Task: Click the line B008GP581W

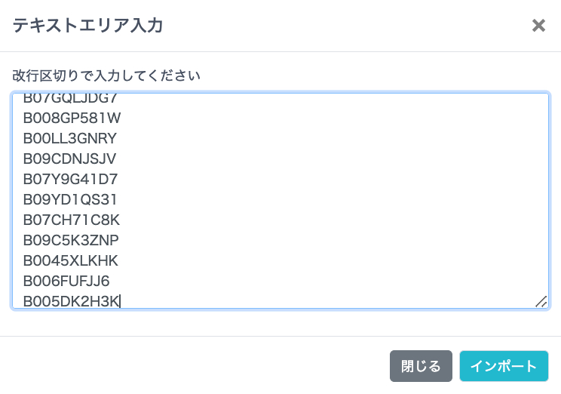Action: tap(72, 118)
